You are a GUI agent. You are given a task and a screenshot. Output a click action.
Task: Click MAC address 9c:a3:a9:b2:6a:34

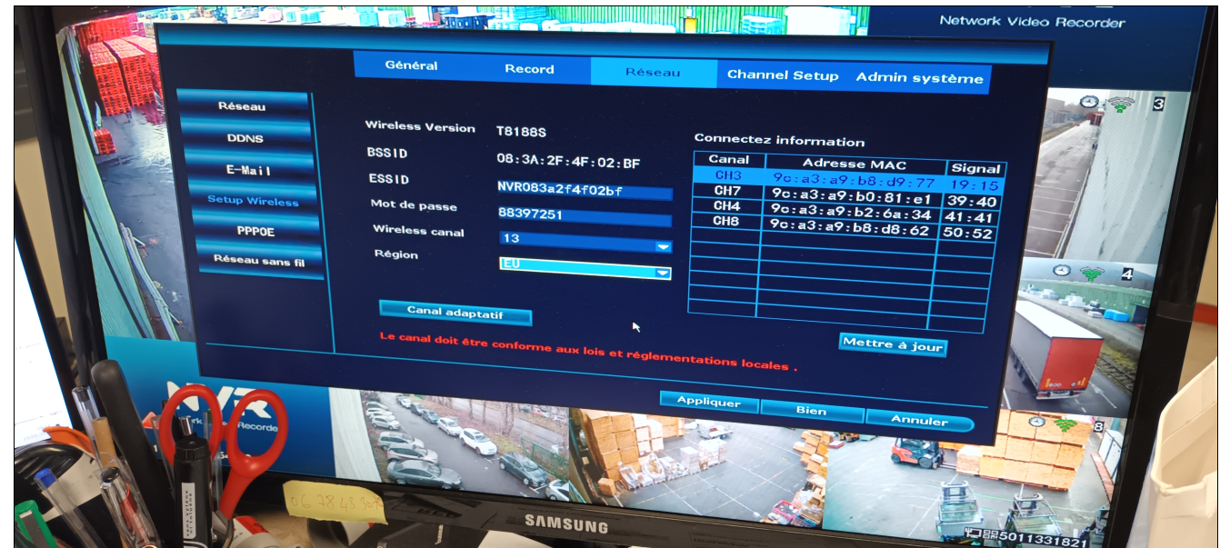(x=851, y=213)
